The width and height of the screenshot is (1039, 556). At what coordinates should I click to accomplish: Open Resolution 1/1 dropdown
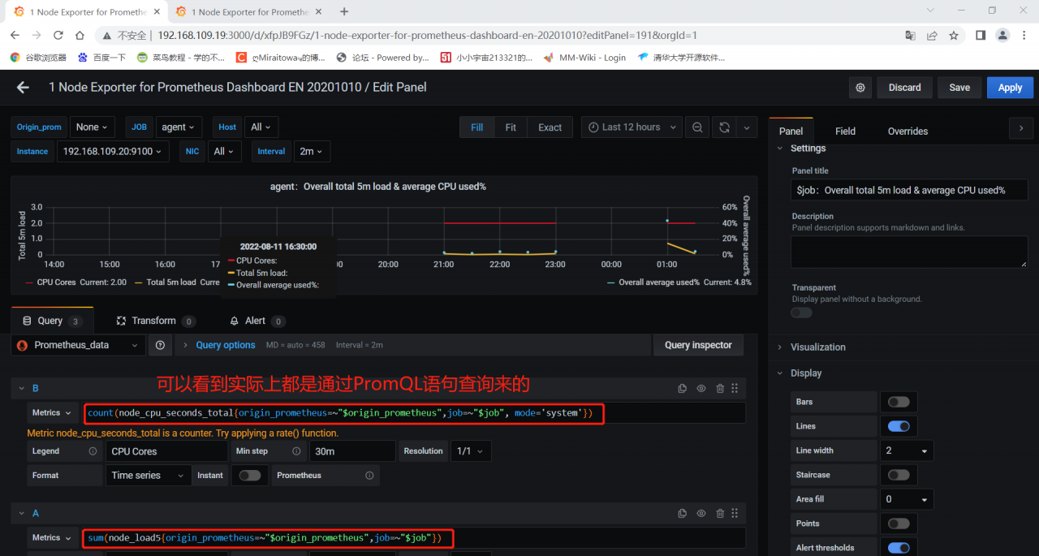click(471, 451)
